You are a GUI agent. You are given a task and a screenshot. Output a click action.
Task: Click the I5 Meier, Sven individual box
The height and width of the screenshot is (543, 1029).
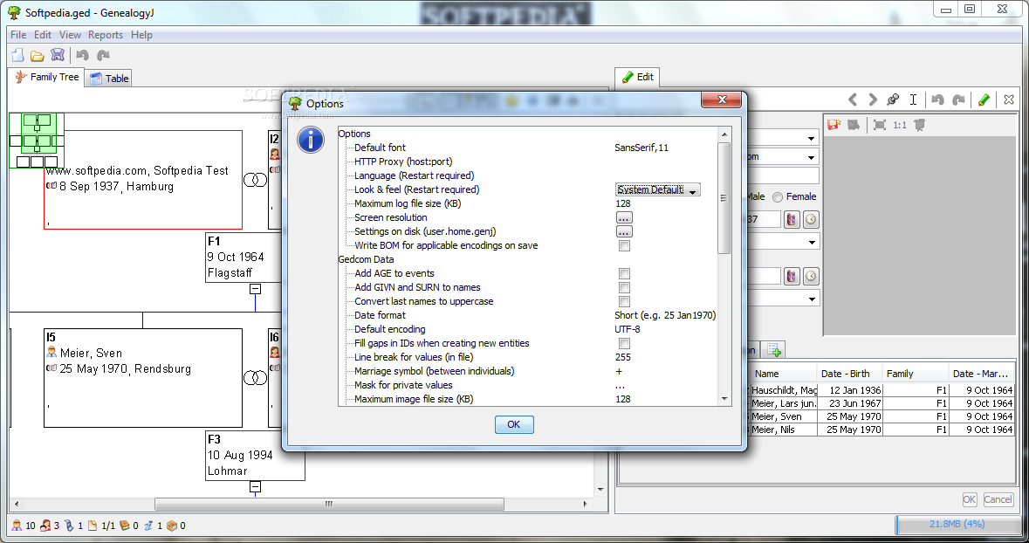pyautogui.click(x=143, y=378)
